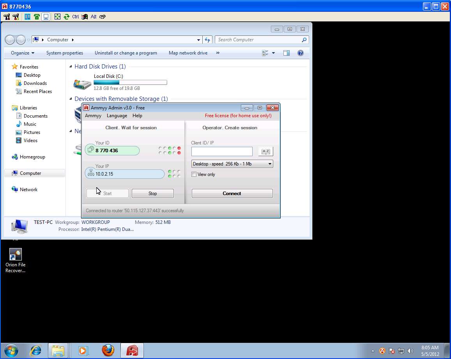
Task: Click the Change your view icon
Action: 265,53
